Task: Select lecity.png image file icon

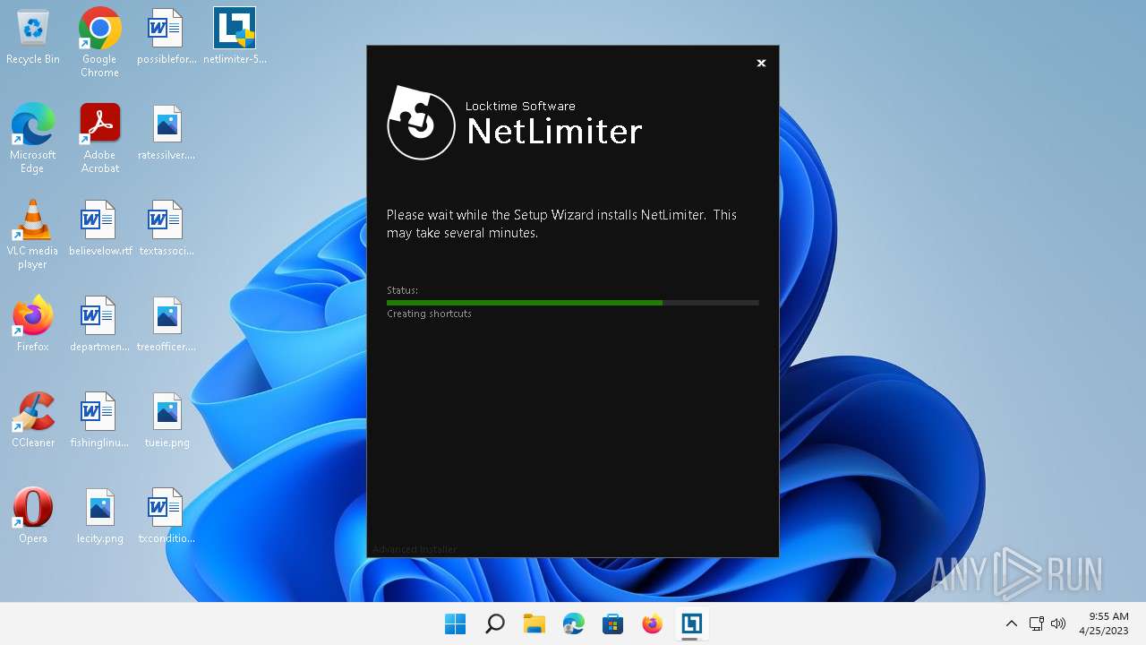Action: point(99,516)
